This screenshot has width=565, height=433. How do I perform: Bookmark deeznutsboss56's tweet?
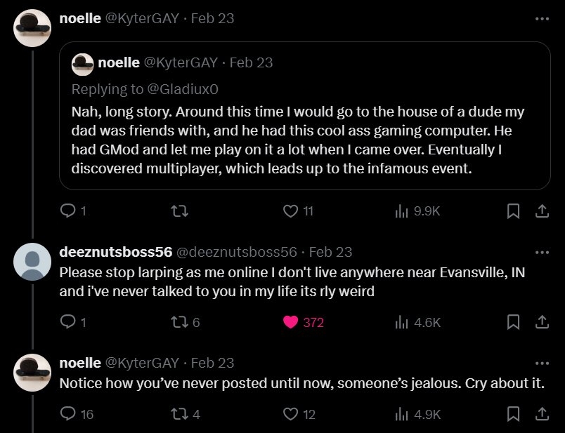tap(514, 322)
